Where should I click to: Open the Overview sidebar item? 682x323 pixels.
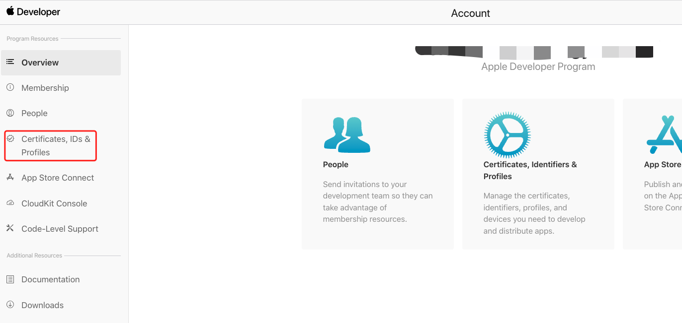[x=61, y=63]
